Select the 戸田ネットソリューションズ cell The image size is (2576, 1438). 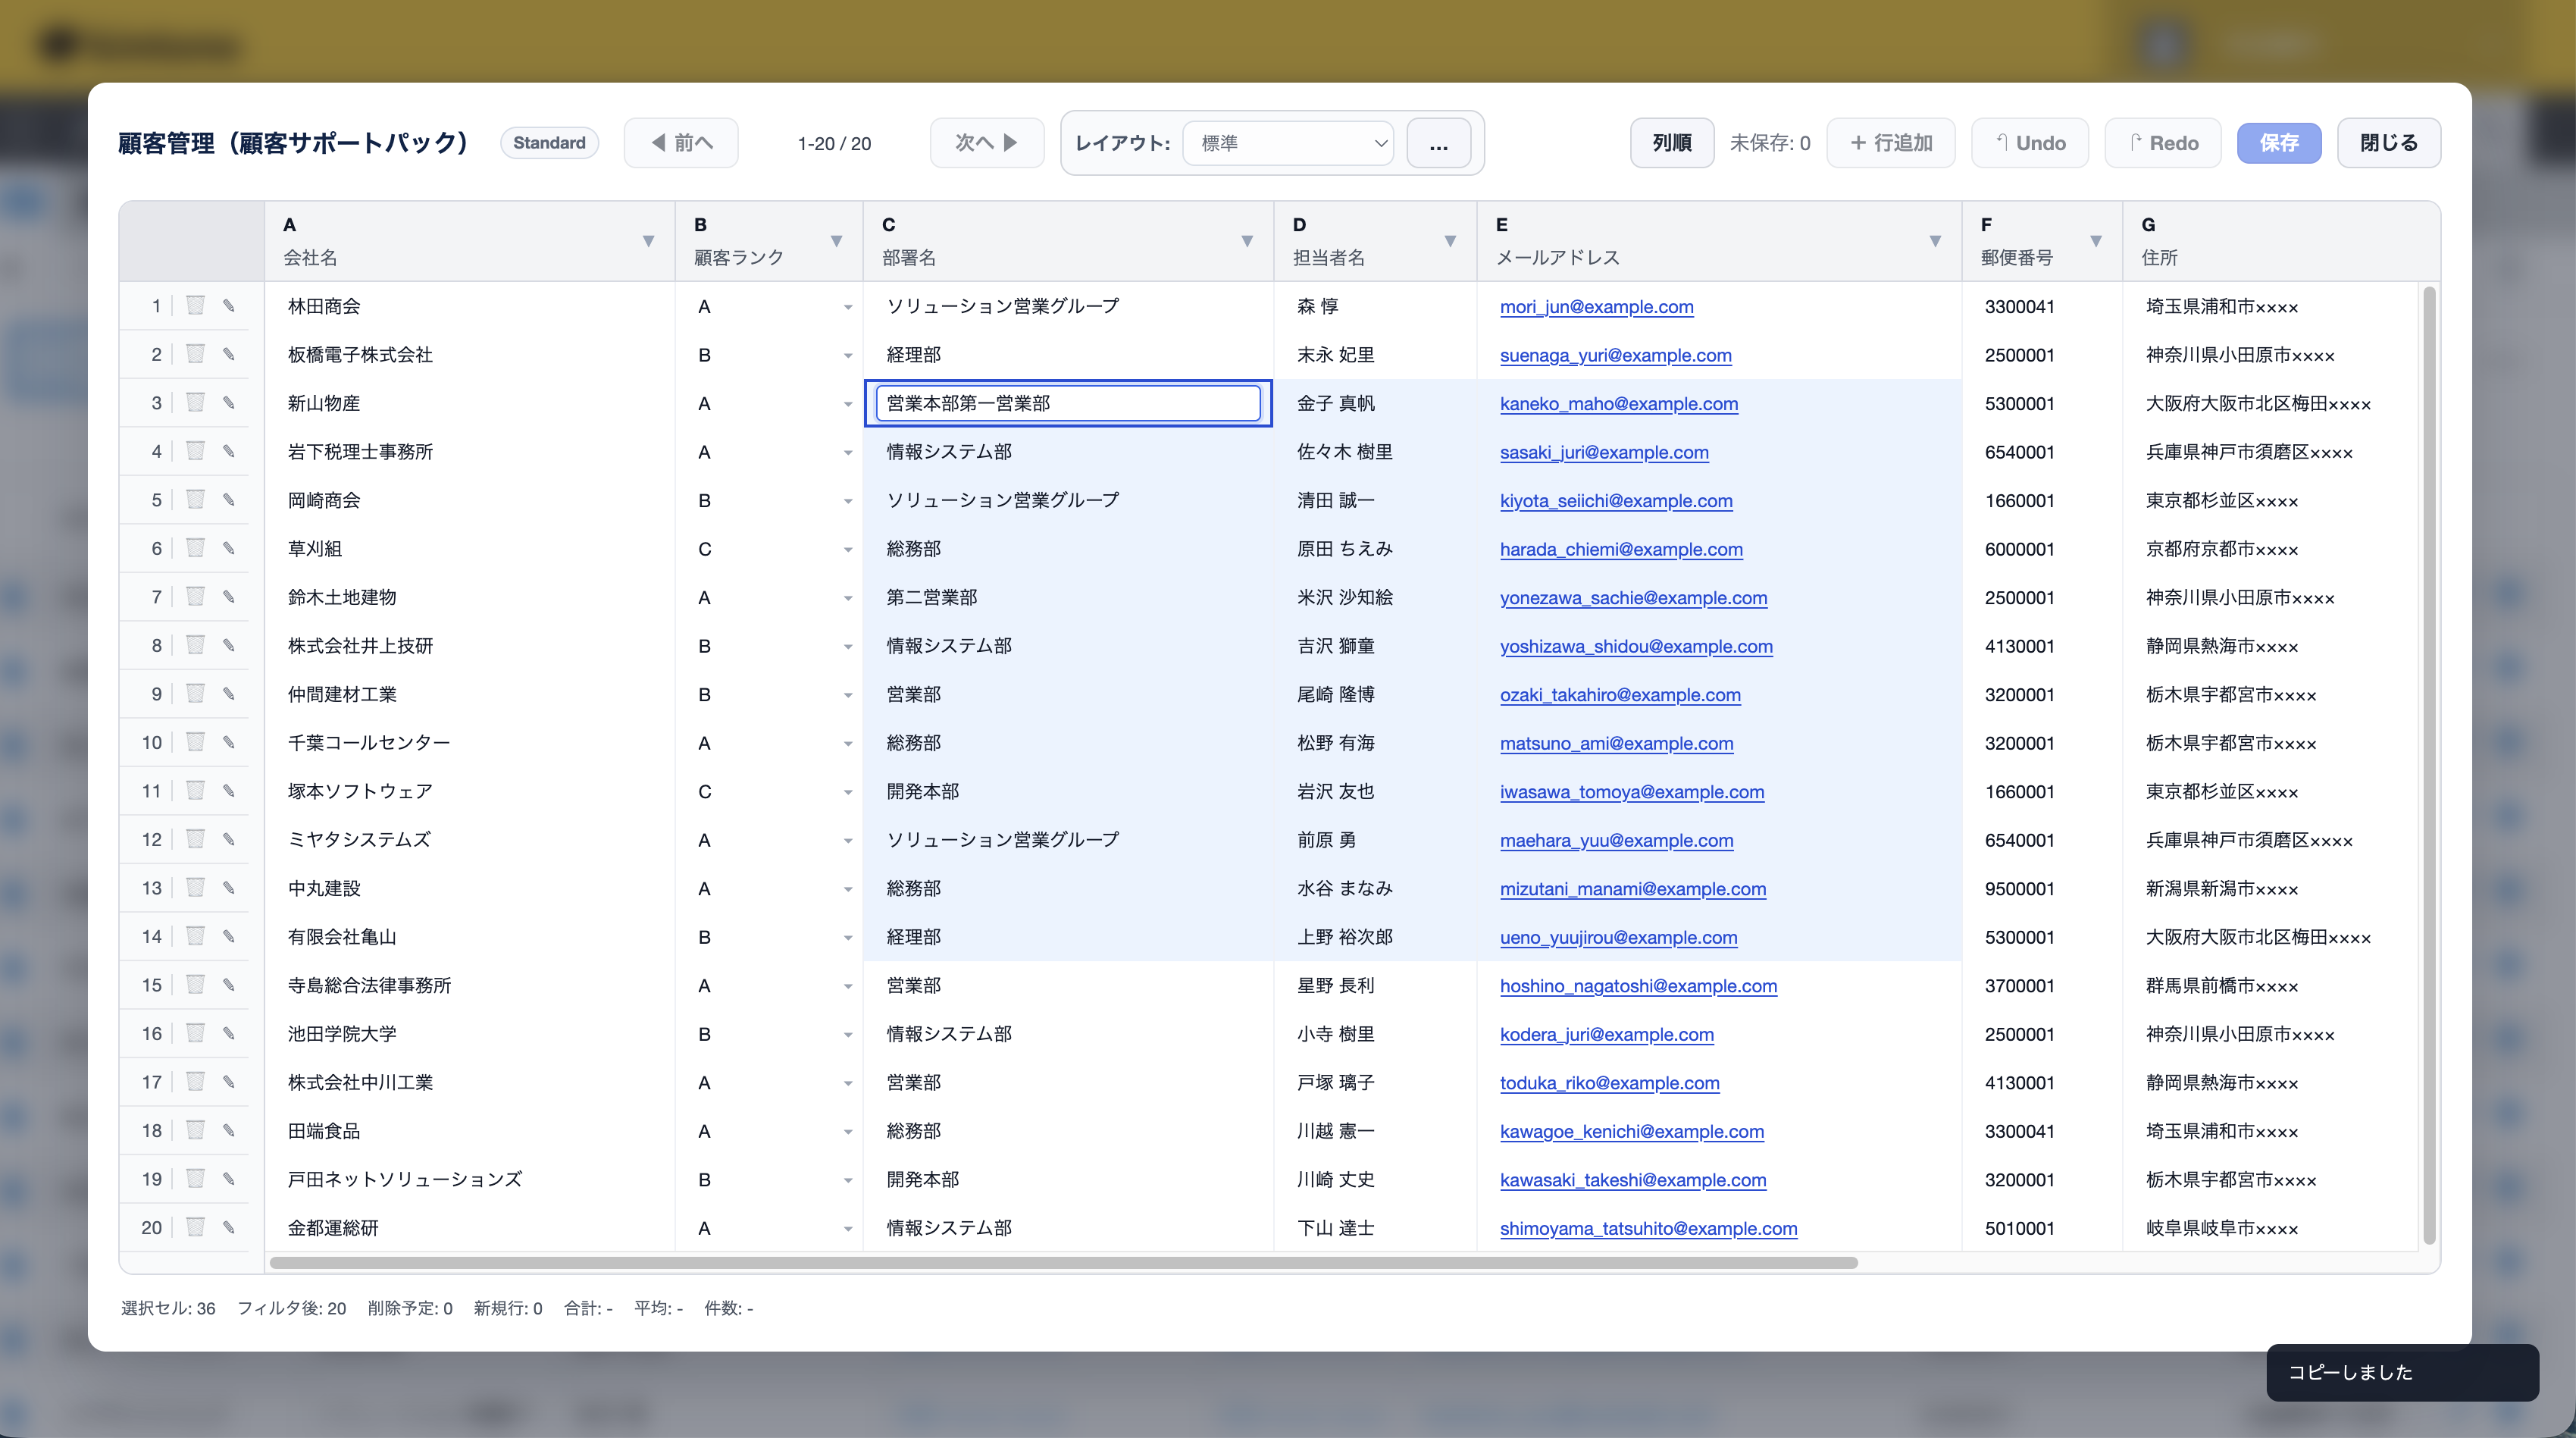470,1179
